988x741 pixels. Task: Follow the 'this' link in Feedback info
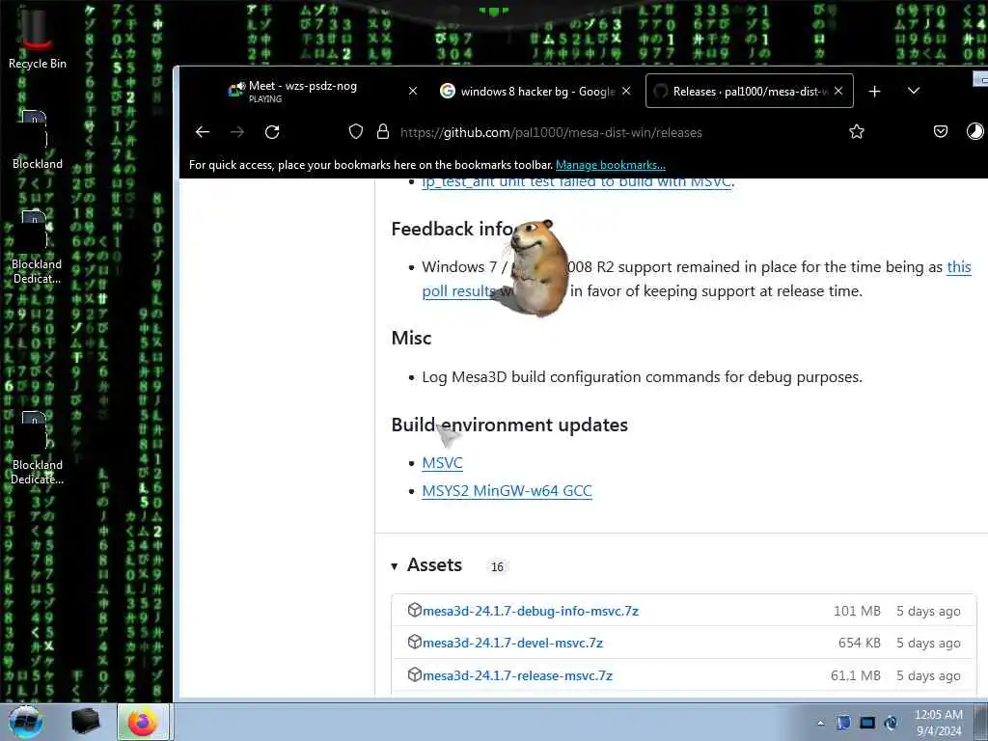click(959, 267)
